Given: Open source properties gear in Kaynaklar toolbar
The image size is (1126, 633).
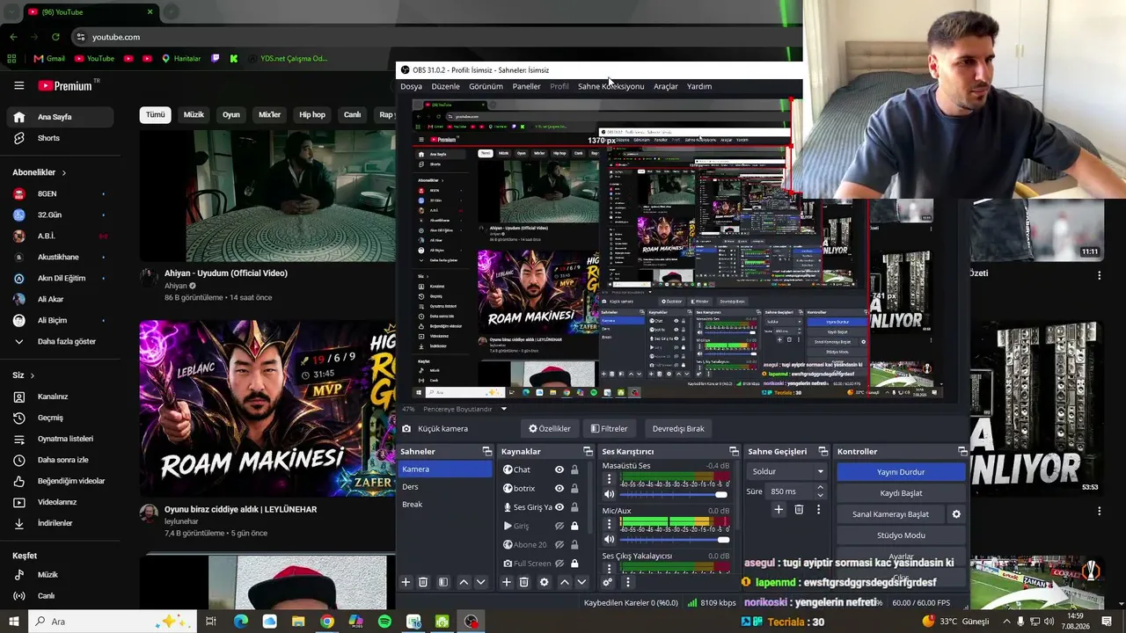Looking at the screenshot, I should 544,582.
